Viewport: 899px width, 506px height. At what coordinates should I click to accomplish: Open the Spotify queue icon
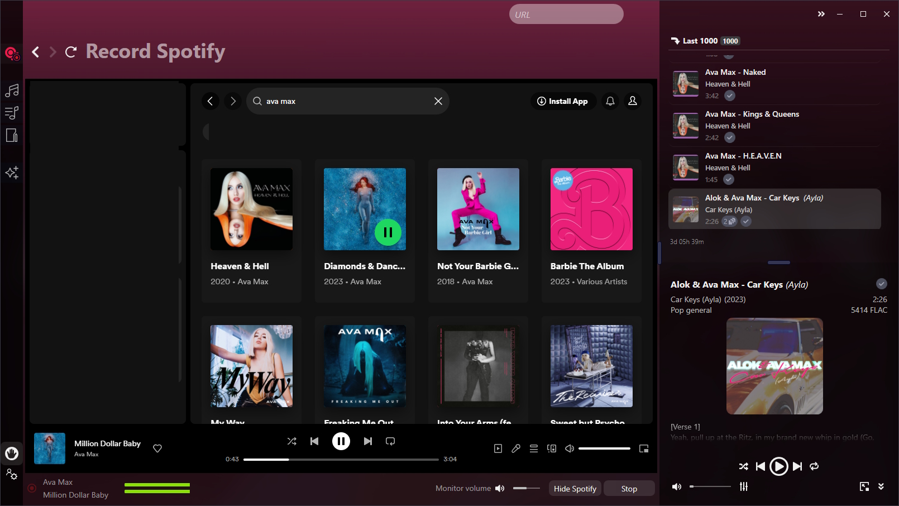(534, 448)
